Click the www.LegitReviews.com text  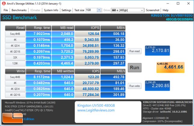point(96,110)
